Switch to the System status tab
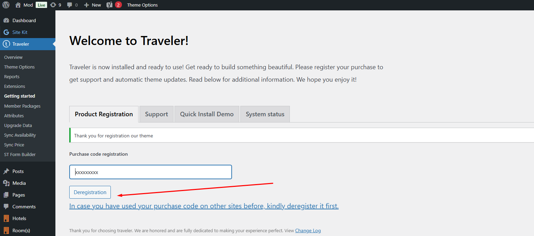Screen dimensions: 534x236 point(265,114)
